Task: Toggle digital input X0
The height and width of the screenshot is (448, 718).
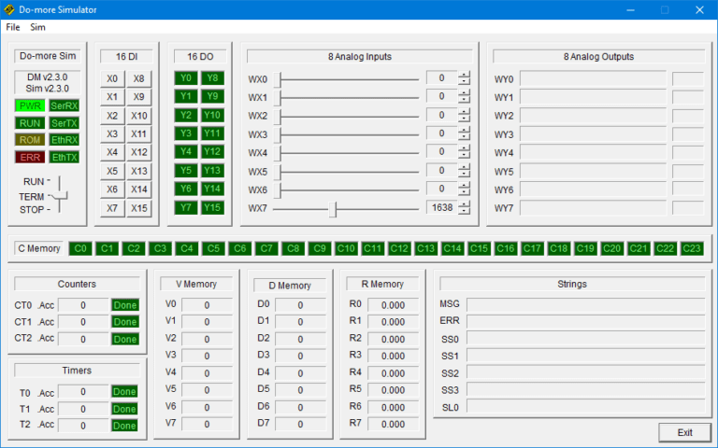Action: pos(112,78)
